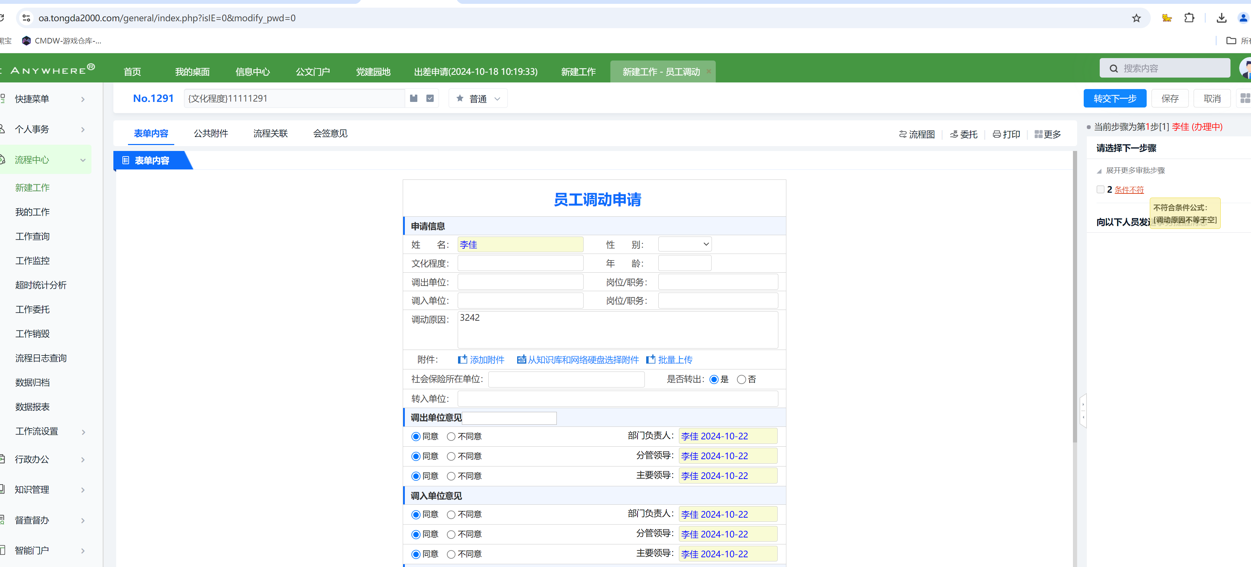Open the 流程图 flowchart view
The image size is (1251, 567).
(x=917, y=134)
